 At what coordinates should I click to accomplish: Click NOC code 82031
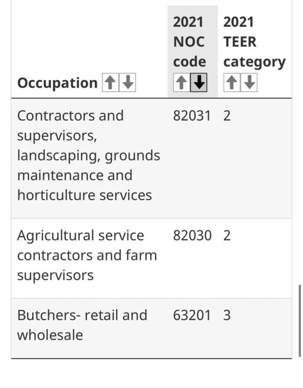click(x=191, y=116)
